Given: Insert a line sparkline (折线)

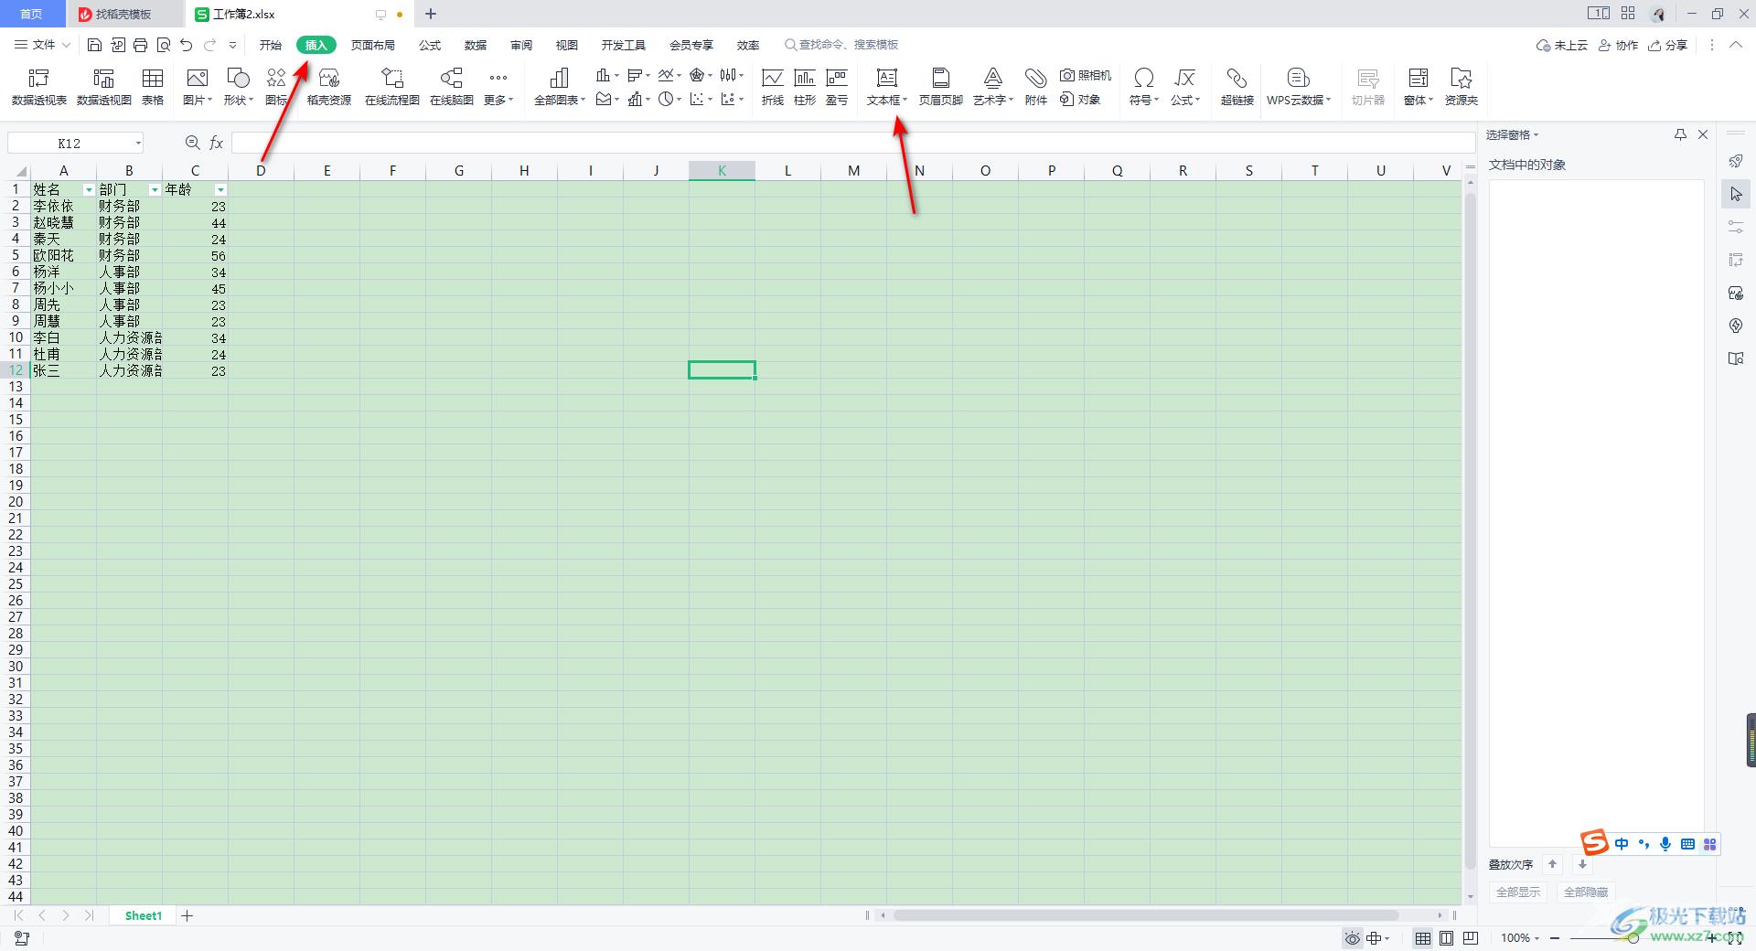Looking at the screenshot, I should tap(773, 87).
